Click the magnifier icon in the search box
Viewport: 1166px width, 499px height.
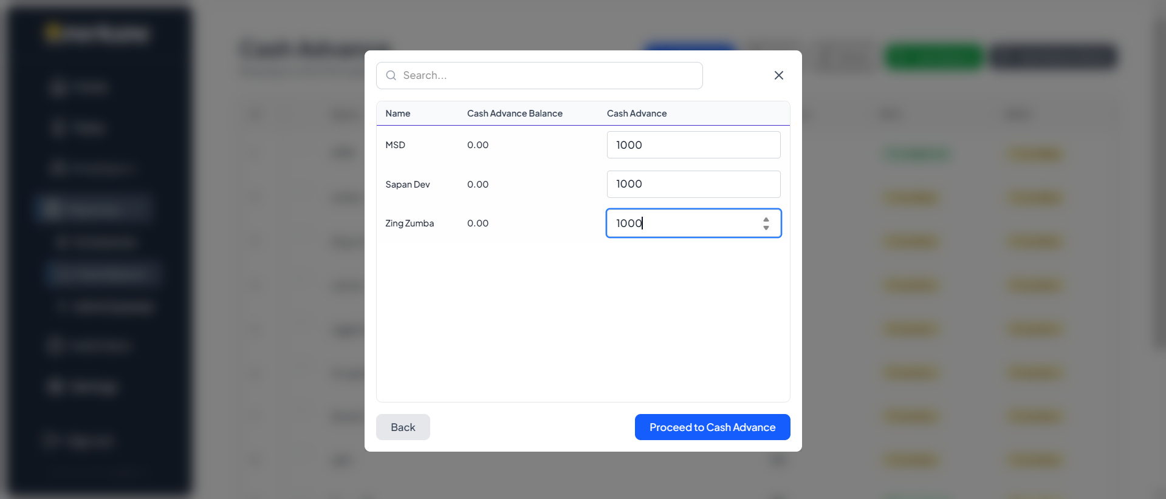point(391,75)
